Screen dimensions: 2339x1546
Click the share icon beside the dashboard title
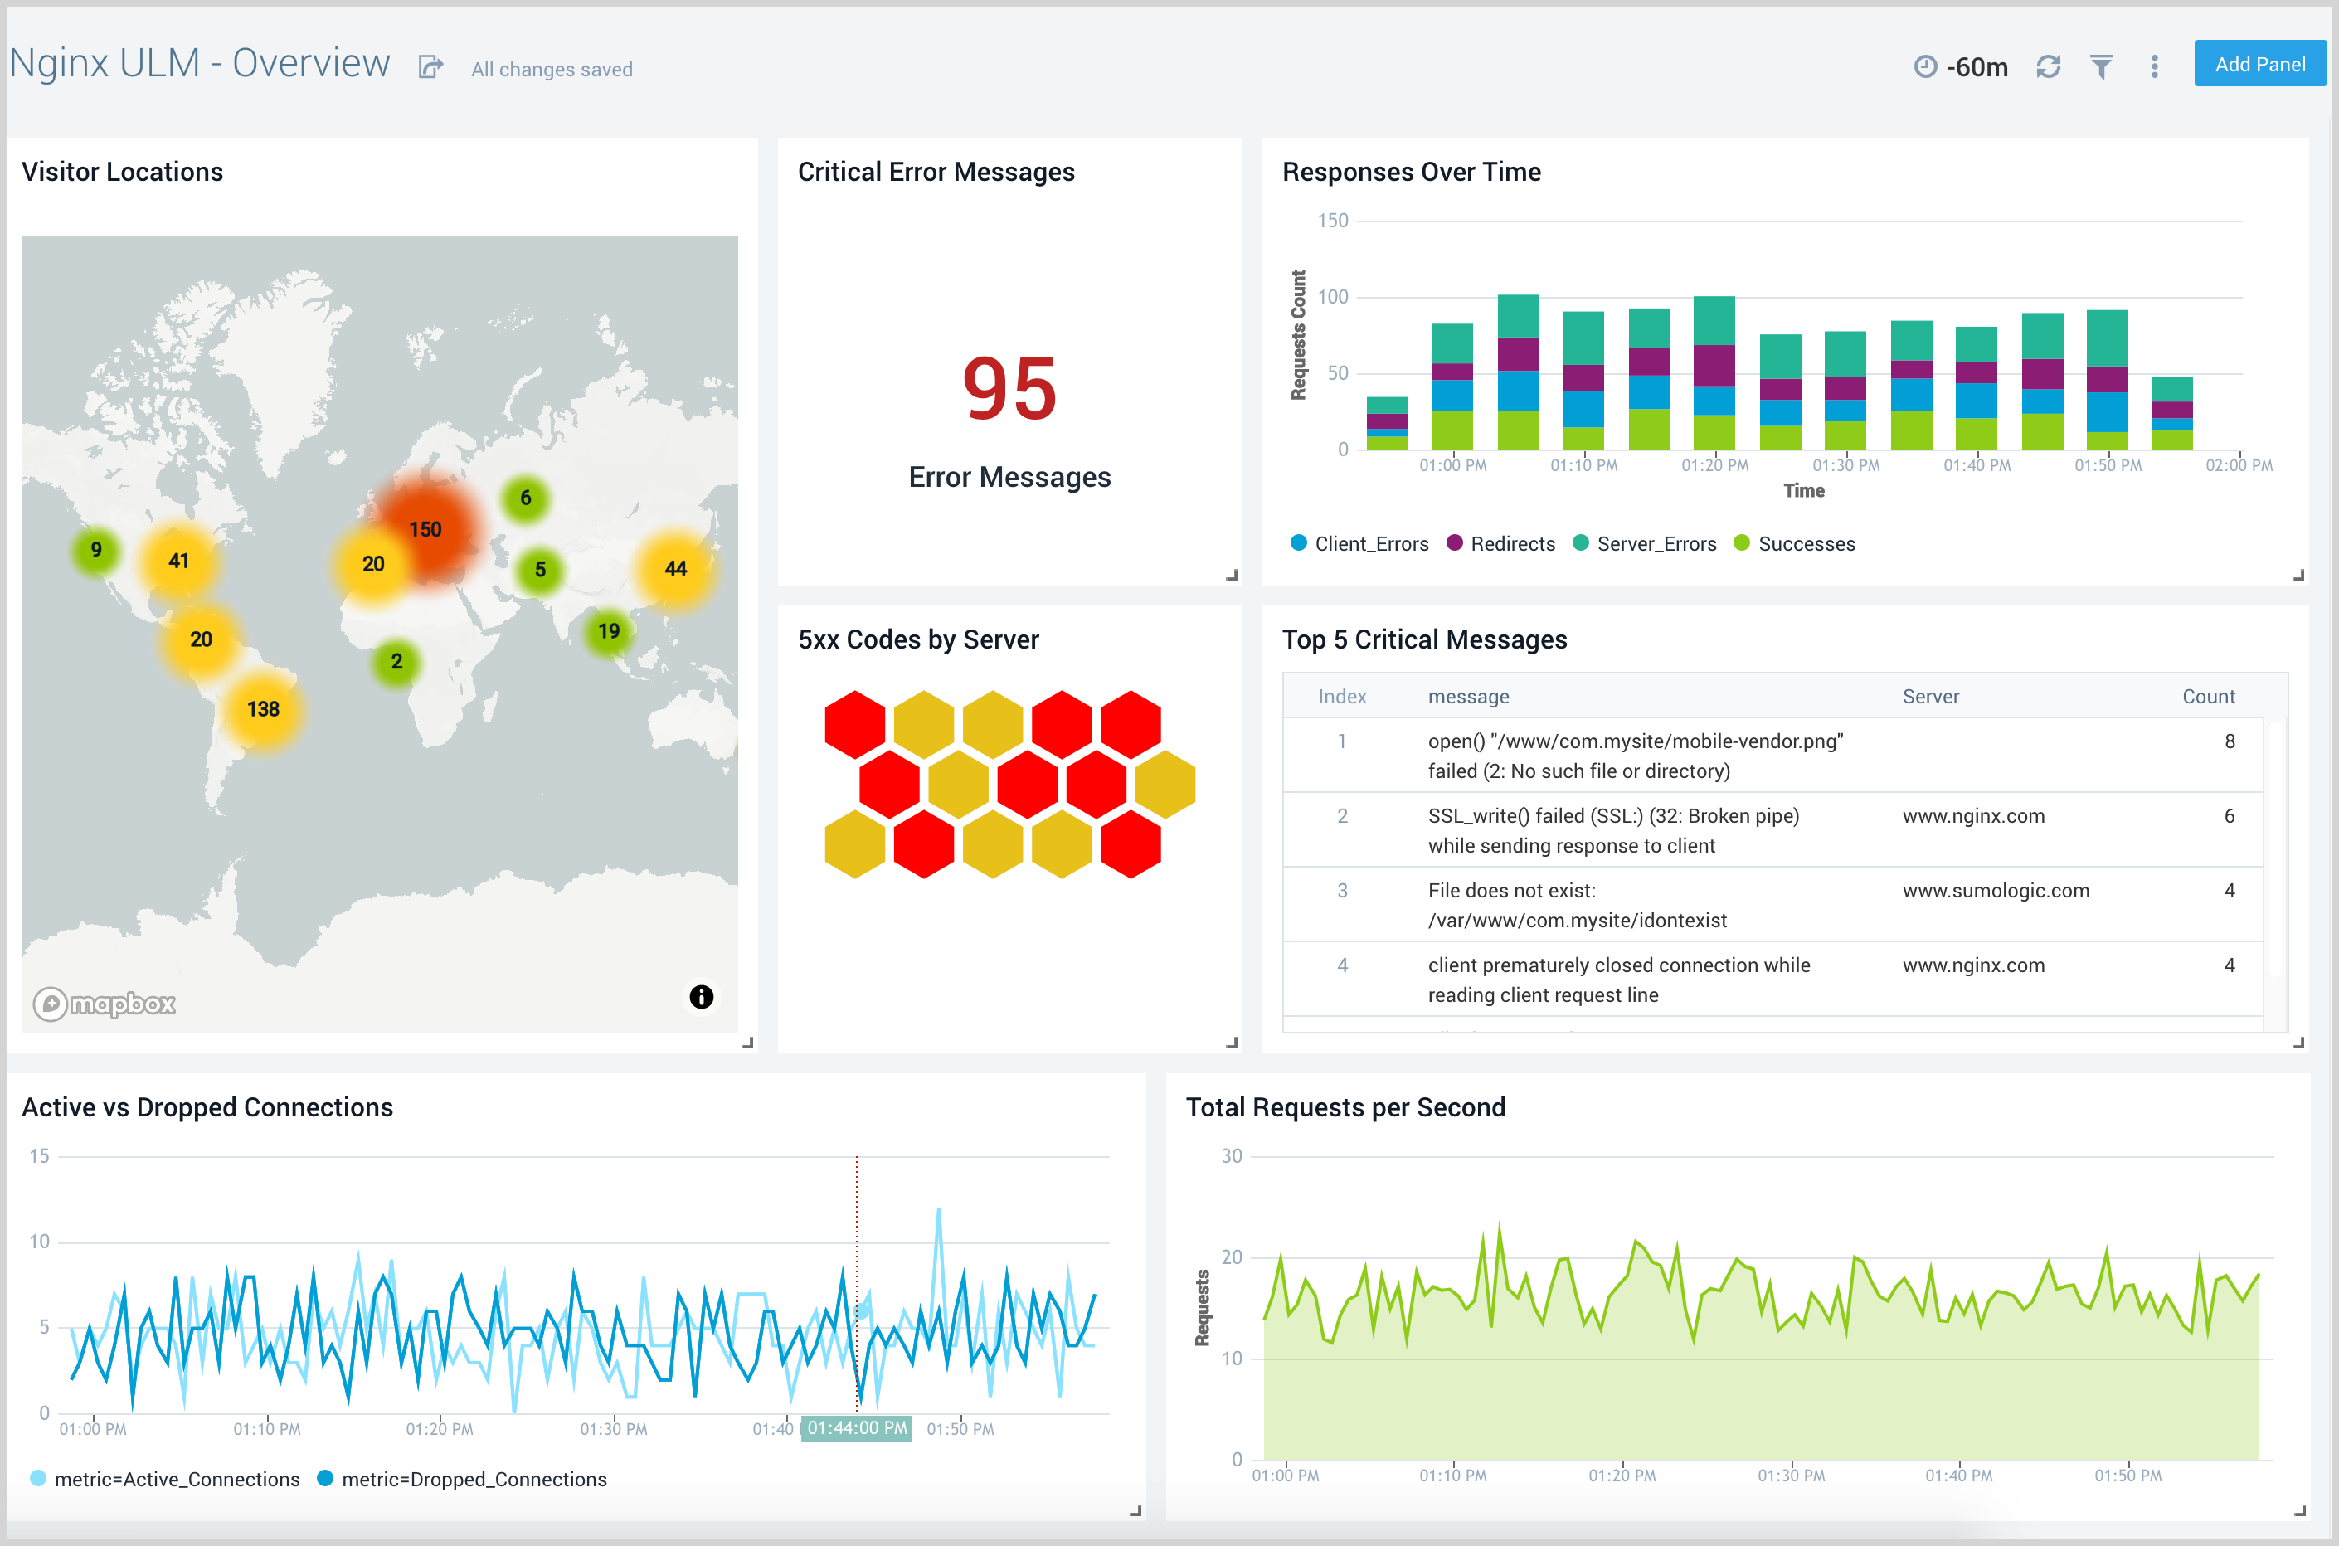point(431,65)
